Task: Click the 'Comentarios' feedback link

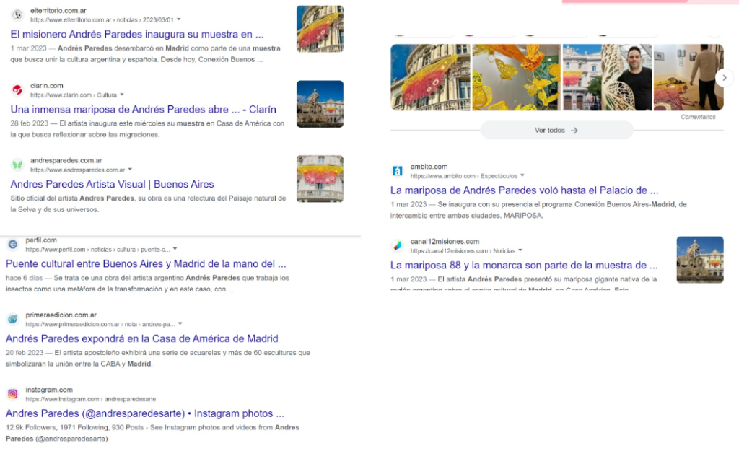Action: (698, 117)
